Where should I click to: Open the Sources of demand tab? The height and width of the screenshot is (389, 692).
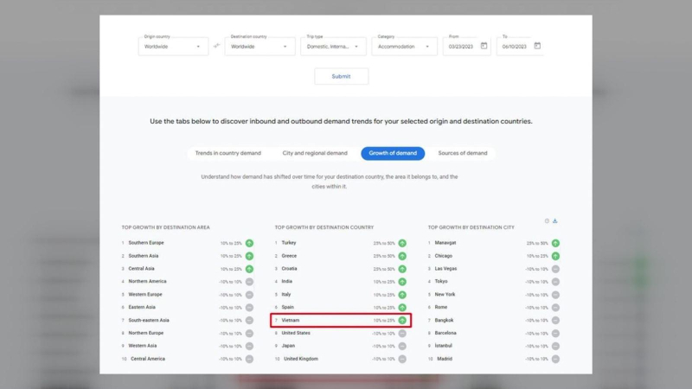point(463,153)
